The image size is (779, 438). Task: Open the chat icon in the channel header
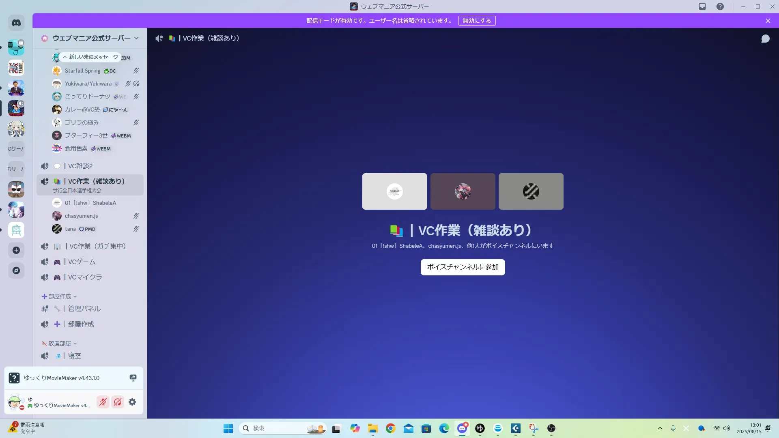point(765,39)
